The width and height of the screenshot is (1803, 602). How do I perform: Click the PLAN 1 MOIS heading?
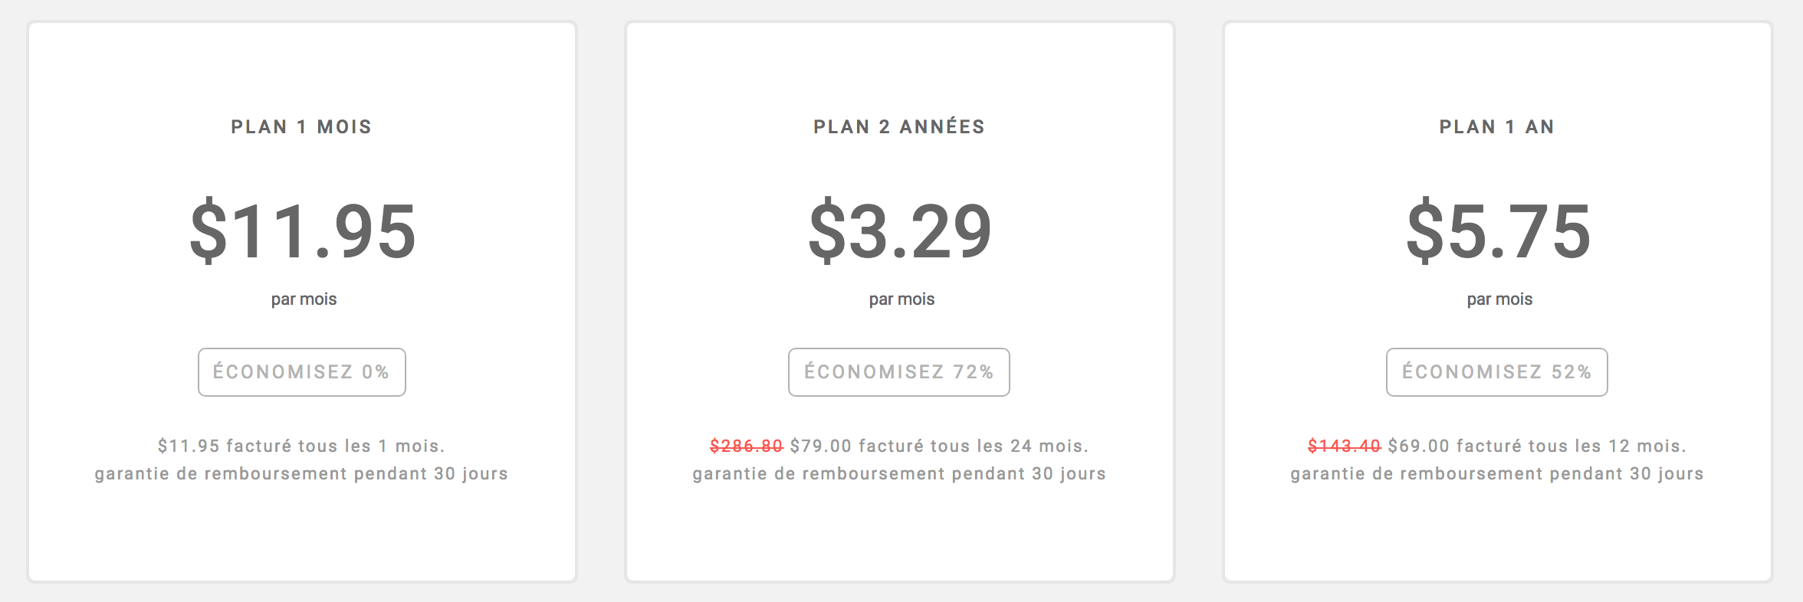click(x=301, y=127)
